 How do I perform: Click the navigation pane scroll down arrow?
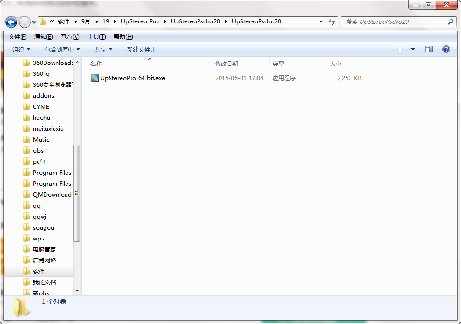(77, 291)
